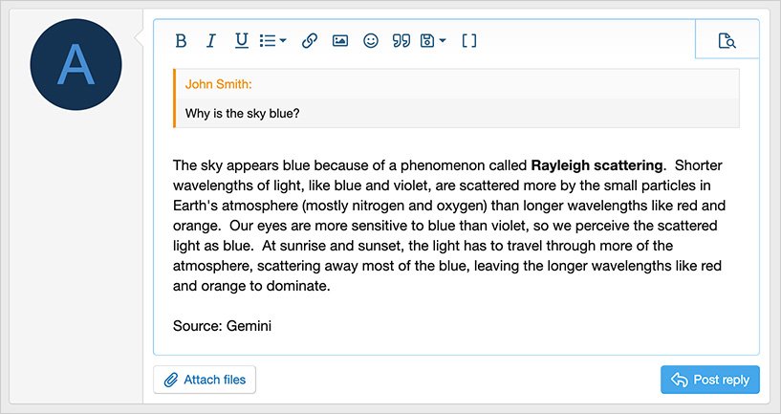The image size is (781, 414).
Task: Toggle BB code mode with the brackets icon
Action: pyautogui.click(x=469, y=41)
